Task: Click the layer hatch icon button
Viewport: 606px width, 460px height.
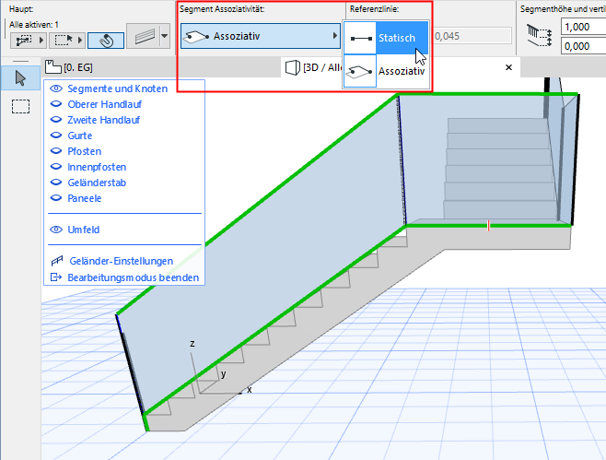Action: (145, 36)
